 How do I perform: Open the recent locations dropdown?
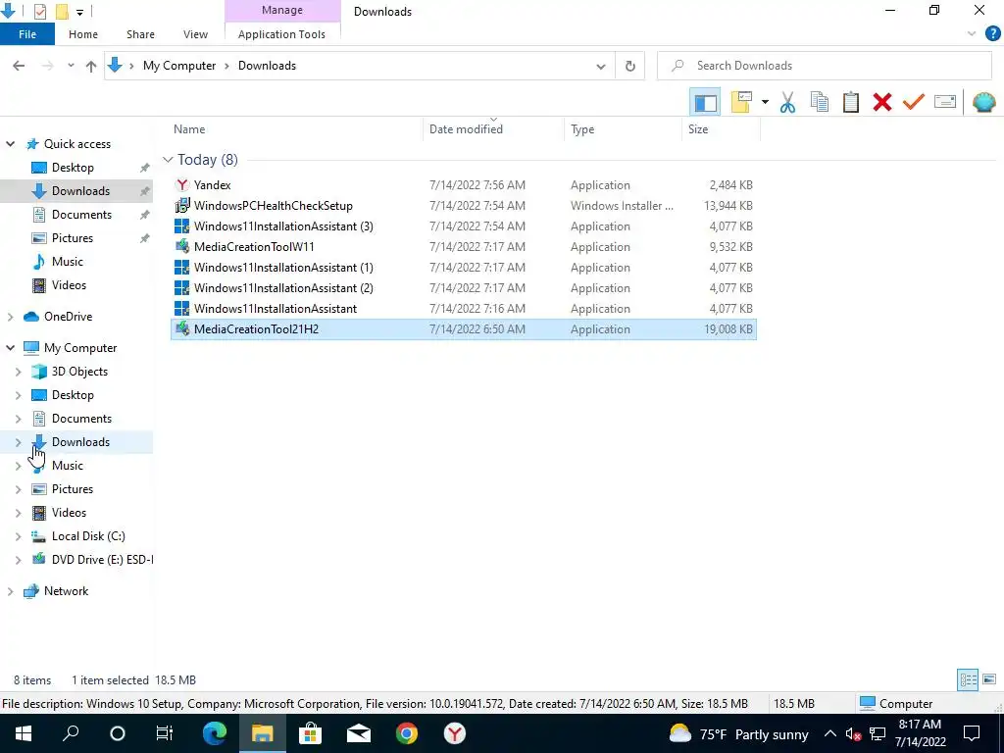click(71, 66)
